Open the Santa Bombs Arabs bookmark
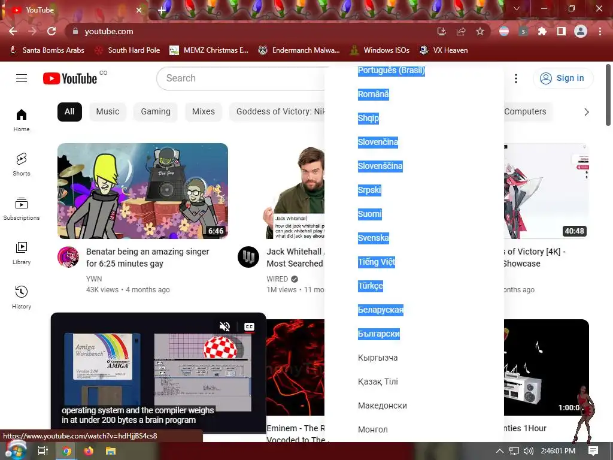Viewport: 613px width, 460px height. (x=47, y=50)
